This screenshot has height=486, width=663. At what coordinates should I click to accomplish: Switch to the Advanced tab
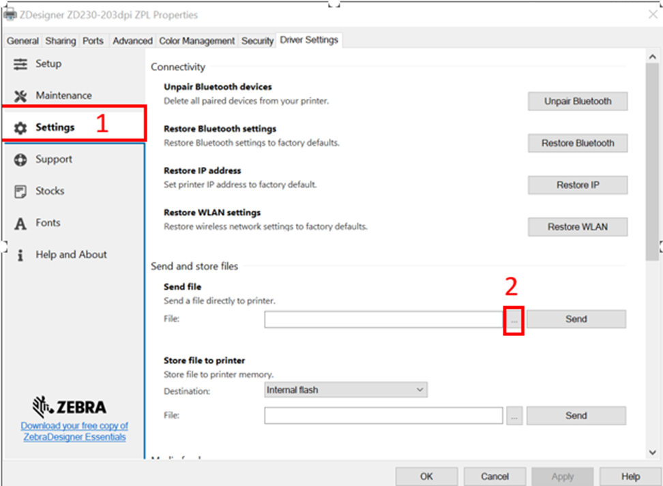click(x=132, y=41)
